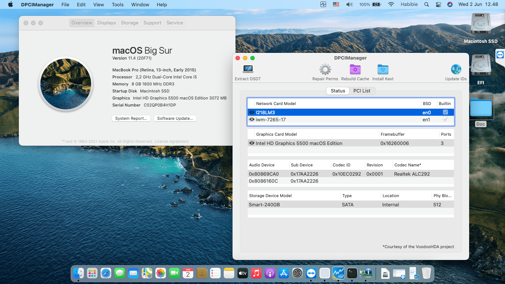Open Apple TV from the Dock
This screenshot has height=284, width=505.
pos(243,273)
